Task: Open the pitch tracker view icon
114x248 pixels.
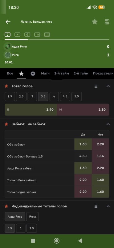Action: pyautogui.click(x=27, y=34)
